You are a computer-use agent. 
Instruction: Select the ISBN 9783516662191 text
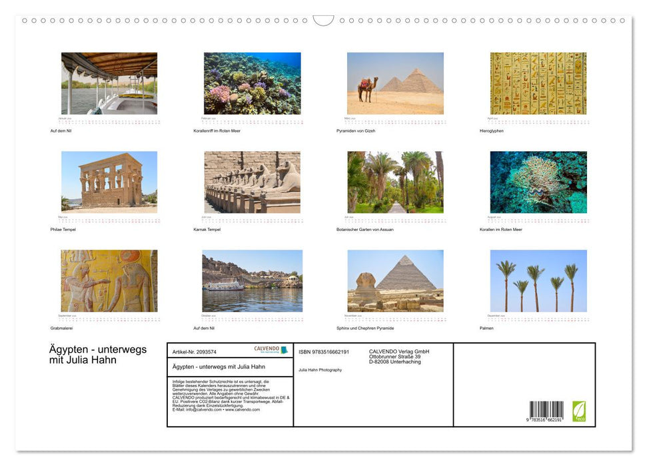pos(324,351)
